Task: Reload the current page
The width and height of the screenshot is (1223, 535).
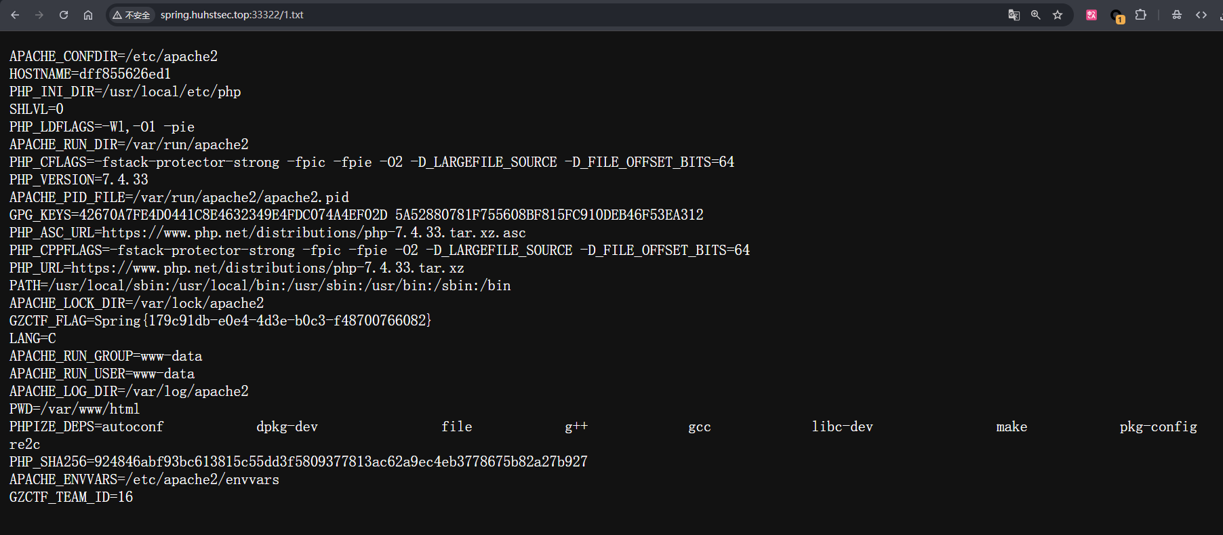Action: (x=64, y=15)
